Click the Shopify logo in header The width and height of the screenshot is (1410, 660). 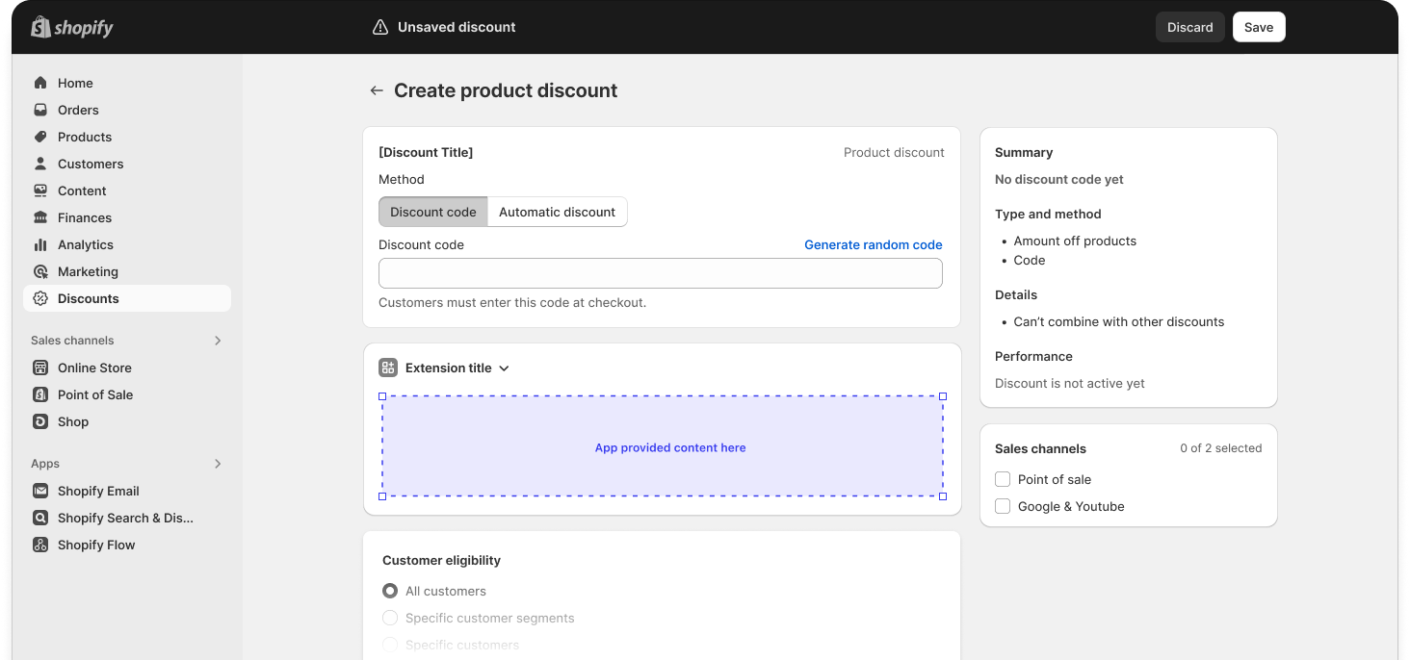(x=72, y=27)
